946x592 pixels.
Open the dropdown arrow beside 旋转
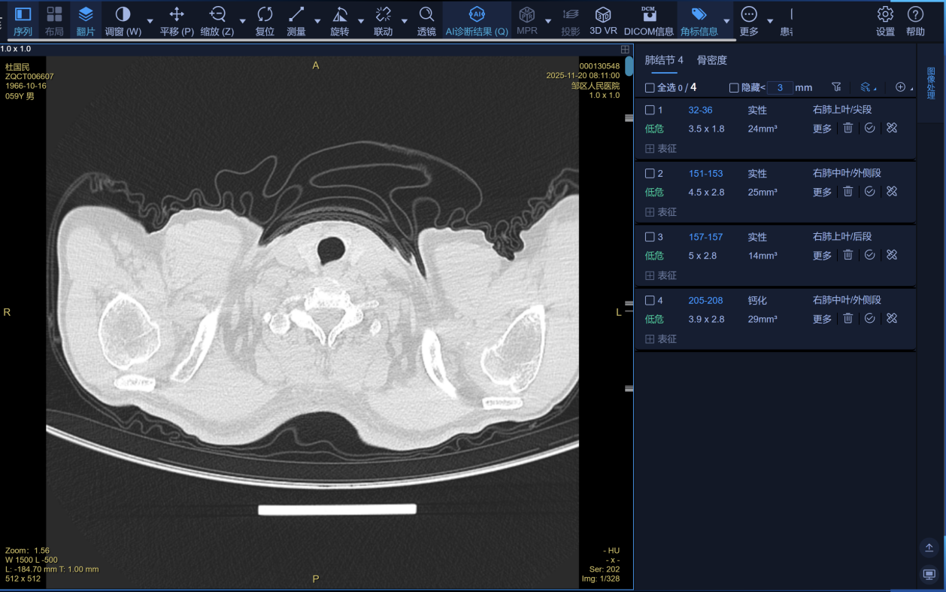361,21
